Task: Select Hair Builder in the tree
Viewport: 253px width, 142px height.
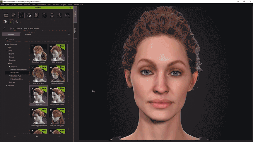Action: 15,73
